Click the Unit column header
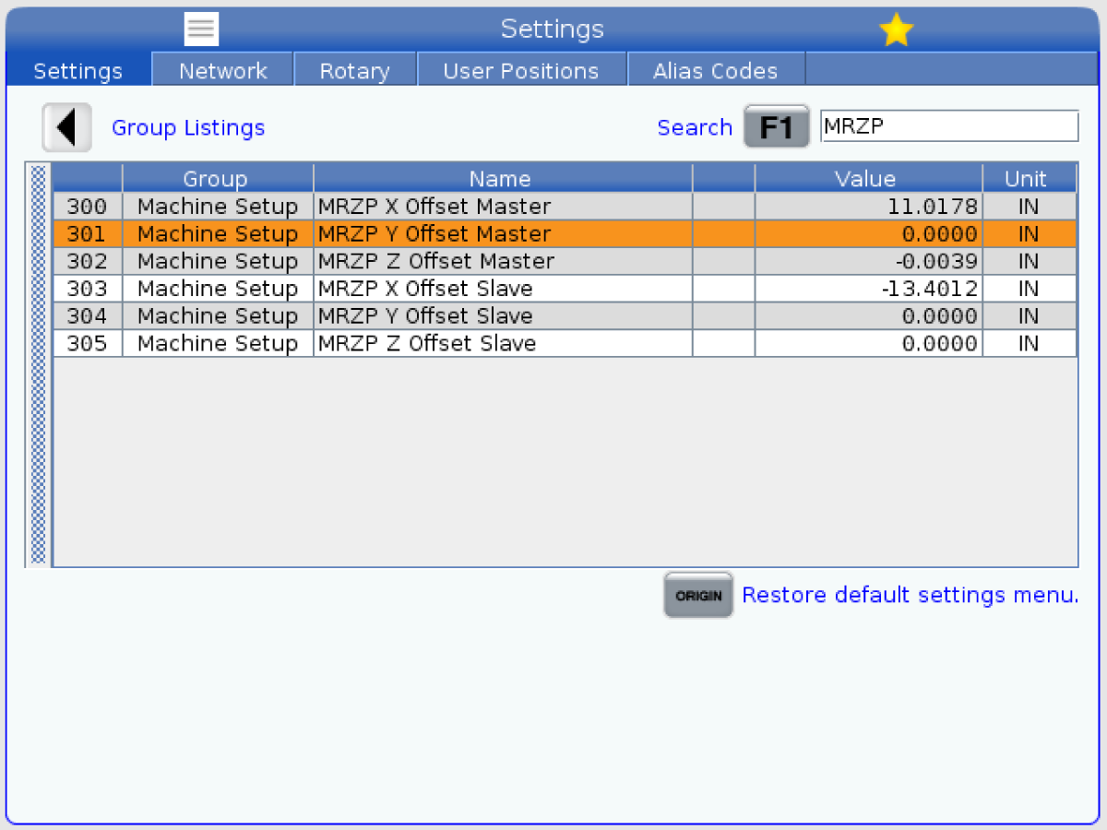 tap(1030, 179)
